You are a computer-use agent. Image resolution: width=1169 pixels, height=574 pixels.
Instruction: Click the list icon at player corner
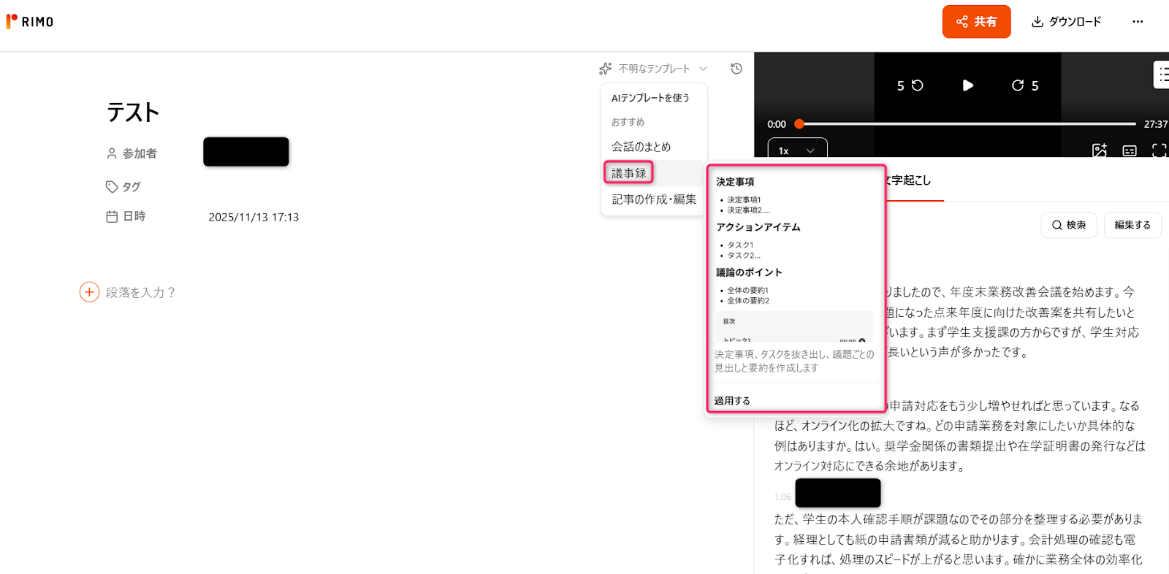pyautogui.click(x=1162, y=75)
